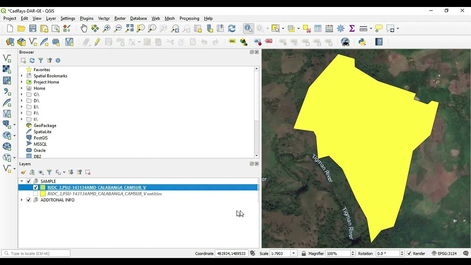Screen dimensions: 471x265
Task: Expand the ADDITIONAL INFO layer group
Action: (22, 200)
